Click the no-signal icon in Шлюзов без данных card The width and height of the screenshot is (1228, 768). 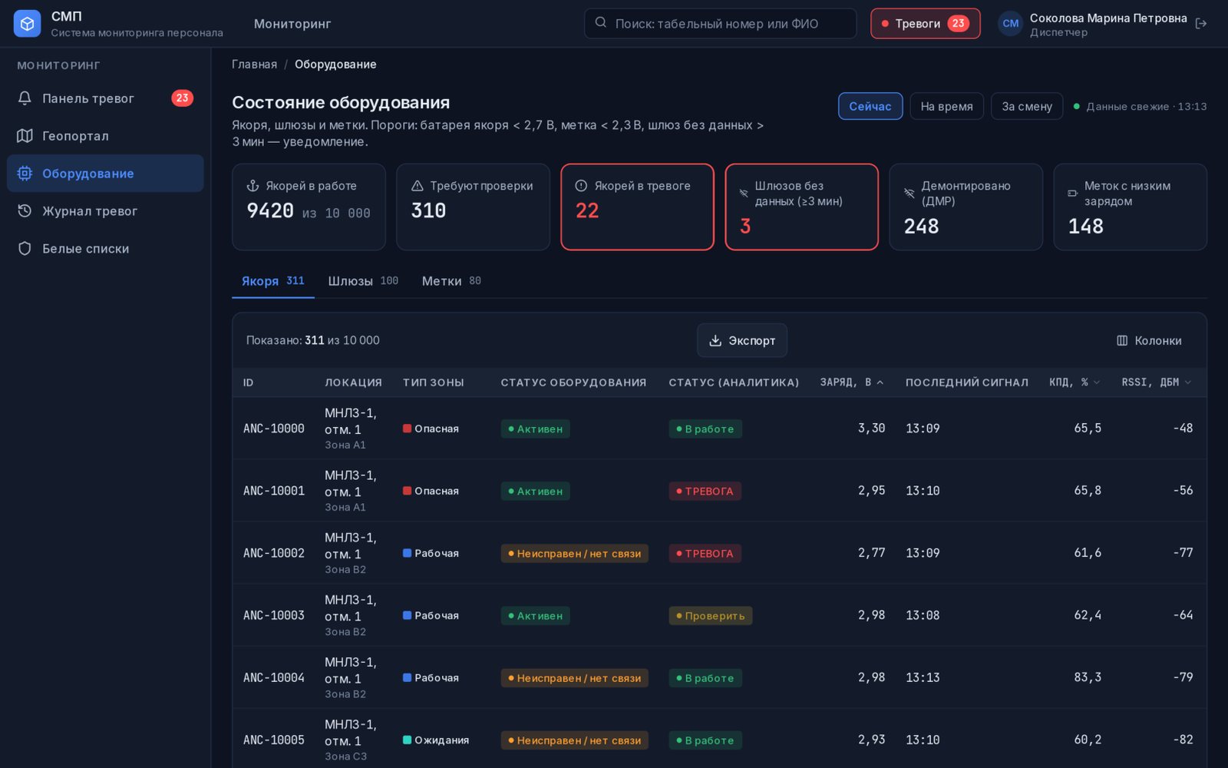click(743, 194)
